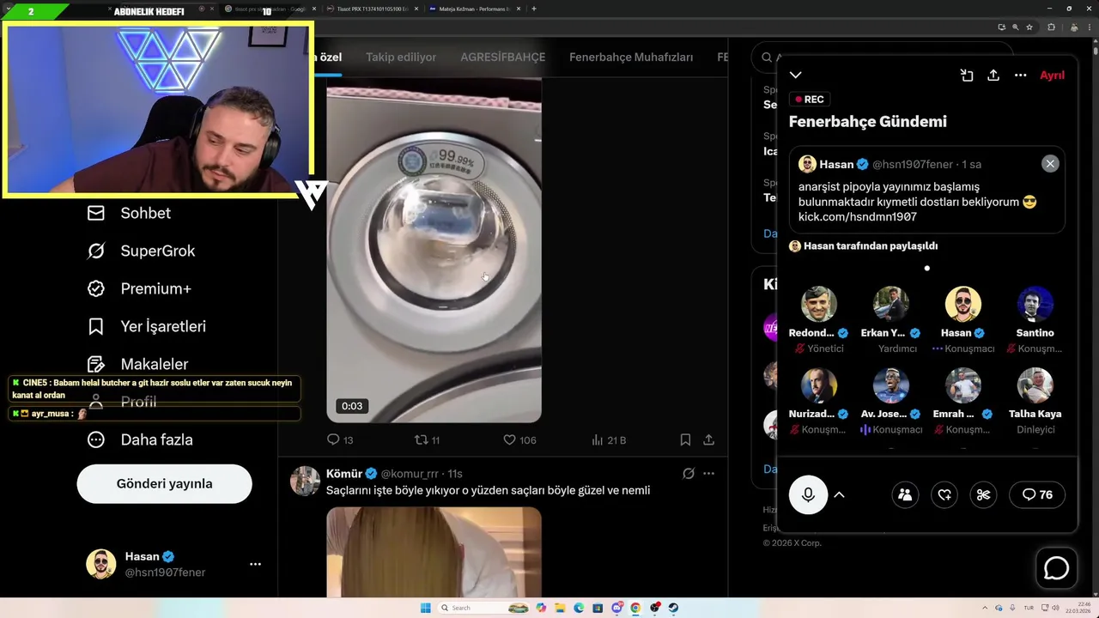Send a heart reaction in the space
Screen dimensions: 1099x618
click(944, 494)
